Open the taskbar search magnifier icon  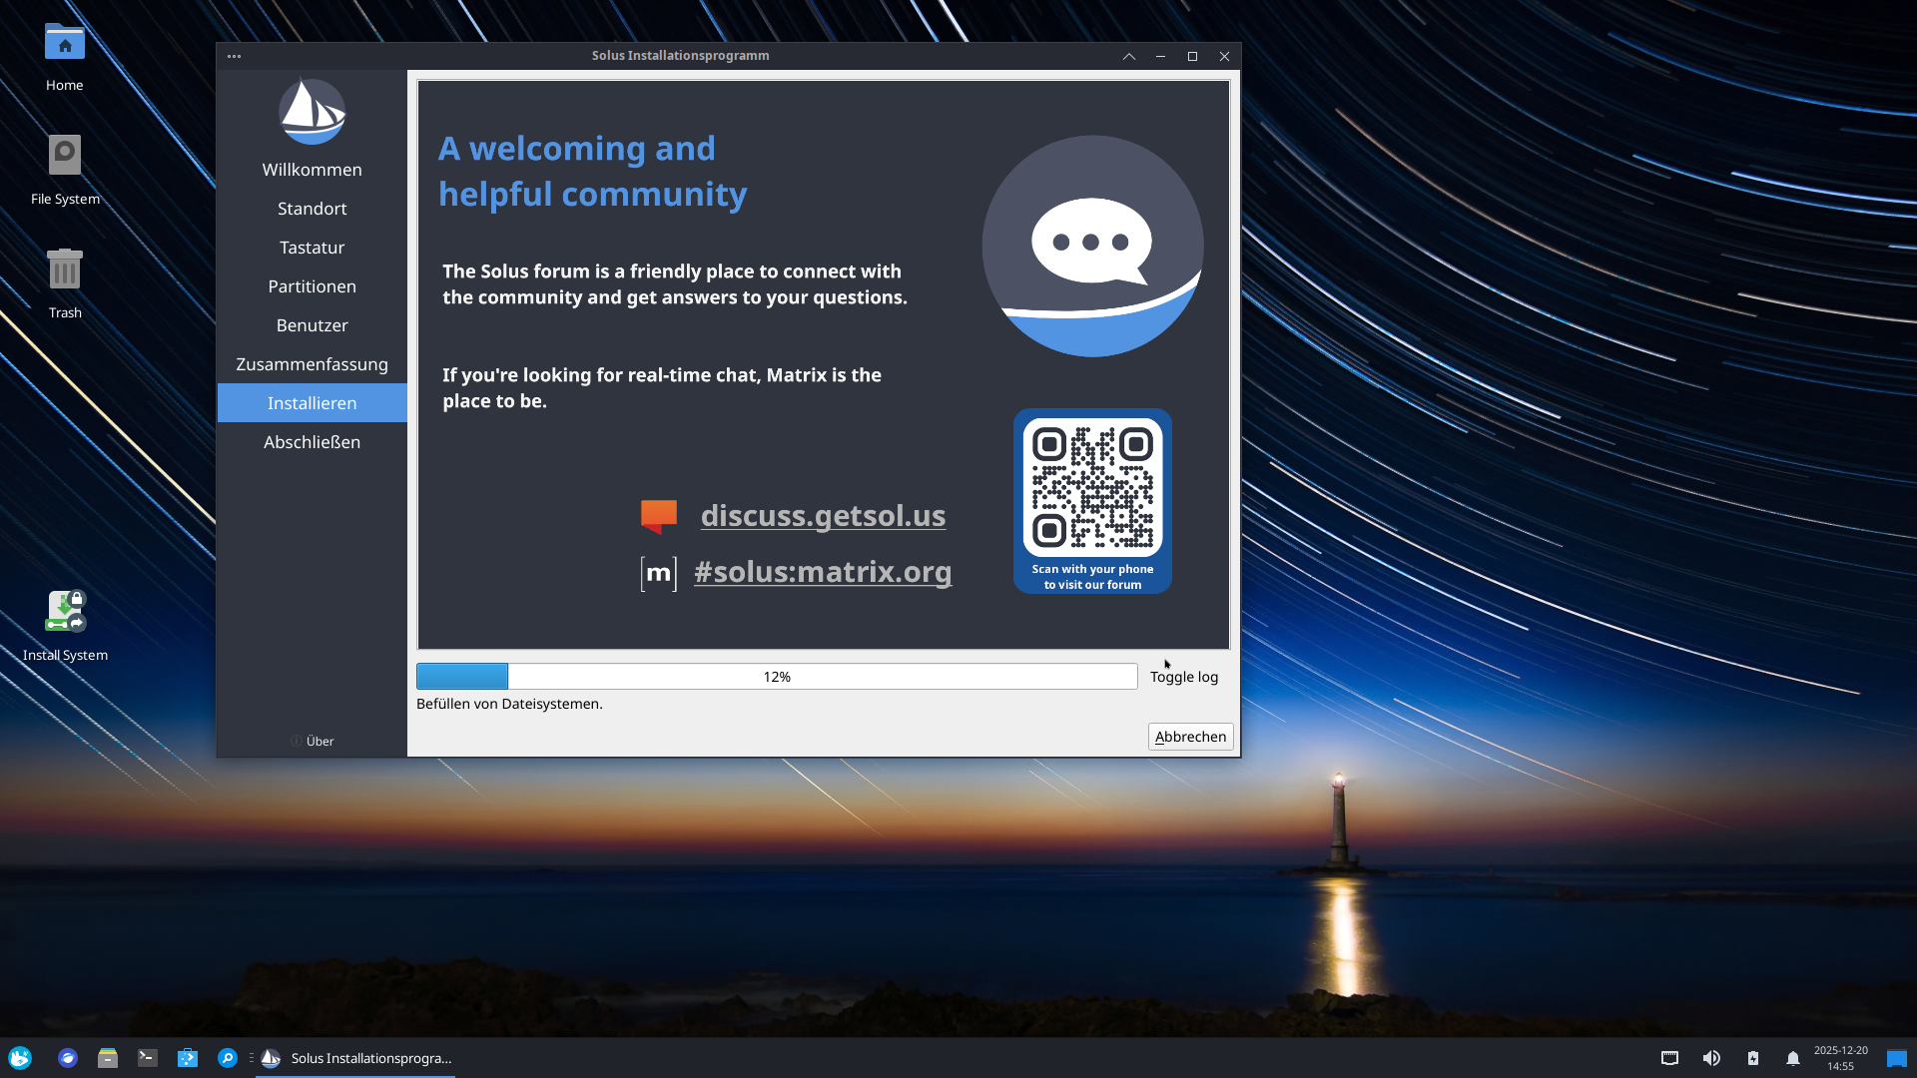[x=228, y=1058]
